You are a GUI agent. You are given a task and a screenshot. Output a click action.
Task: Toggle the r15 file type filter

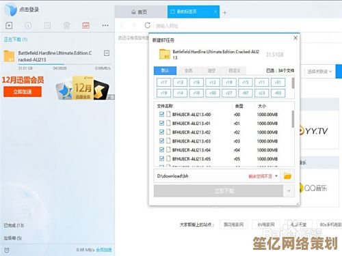click(246, 83)
